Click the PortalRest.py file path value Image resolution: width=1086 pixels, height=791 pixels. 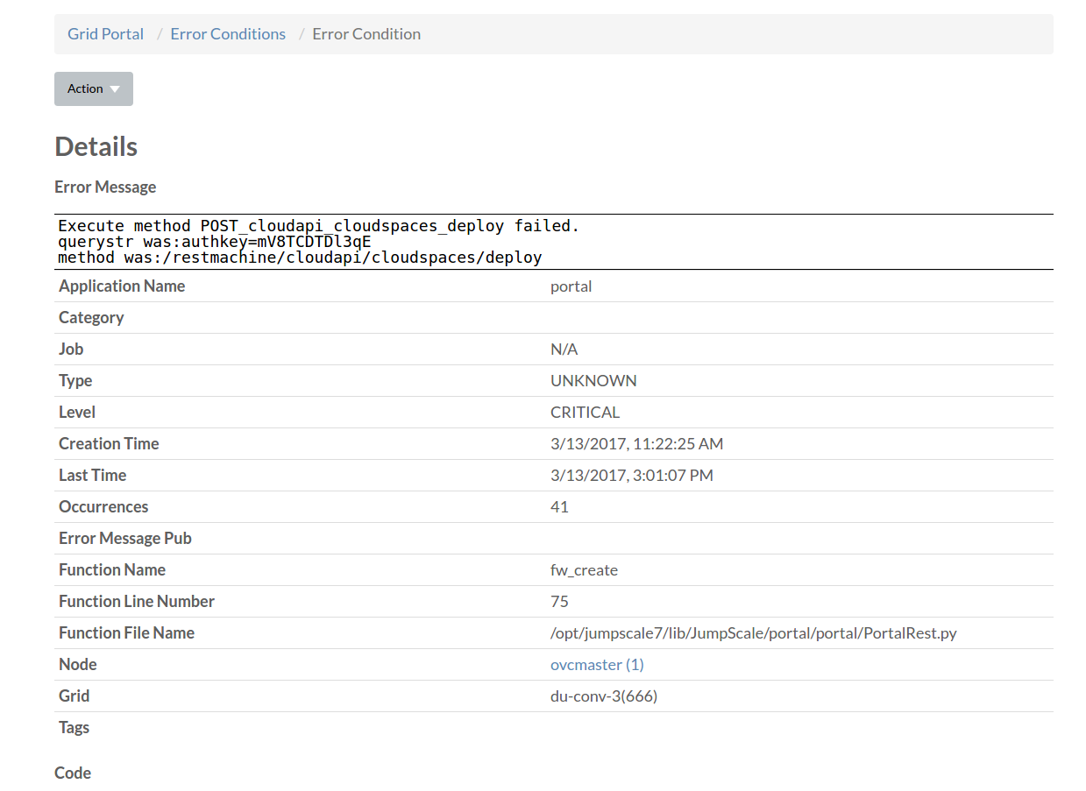point(753,633)
